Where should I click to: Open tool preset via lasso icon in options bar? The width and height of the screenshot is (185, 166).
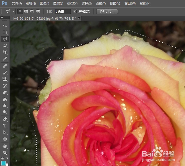8,11
